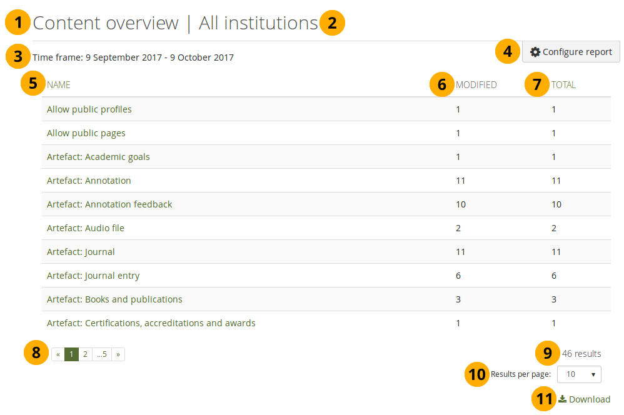Sort table by MODIFIED column header
Viewport: 624px width, 415px height.
pos(476,85)
